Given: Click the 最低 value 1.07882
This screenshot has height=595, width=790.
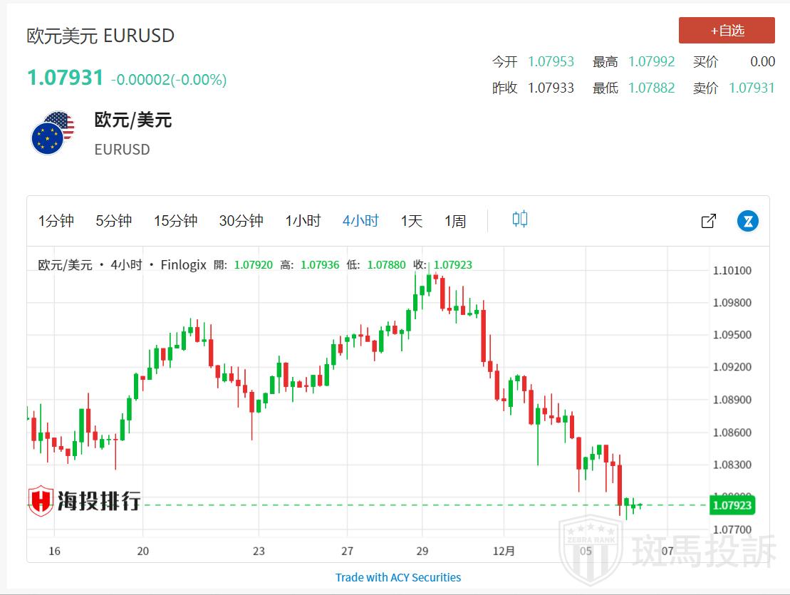Looking at the screenshot, I should [652, 88].
